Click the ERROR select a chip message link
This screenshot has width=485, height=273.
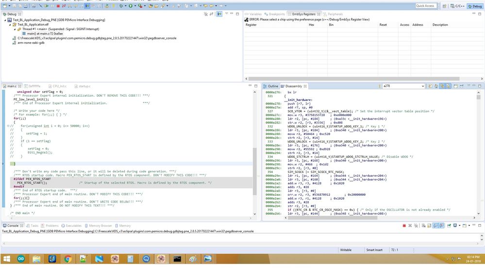click(309, 19)
